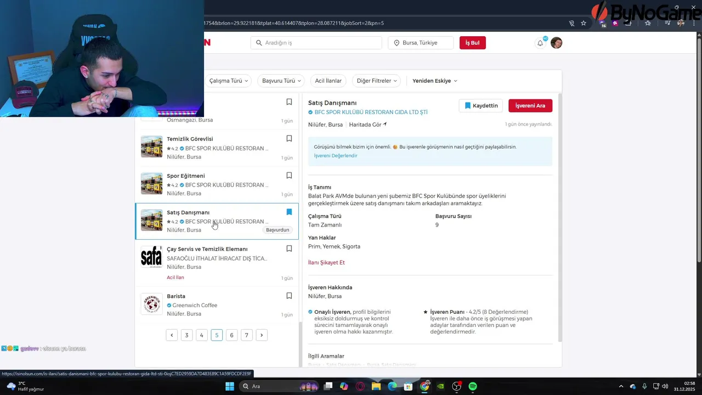Bookmark the Barista listing
Image resolution: width=702 pixels, height=395 pixels.
click(289, 296)
